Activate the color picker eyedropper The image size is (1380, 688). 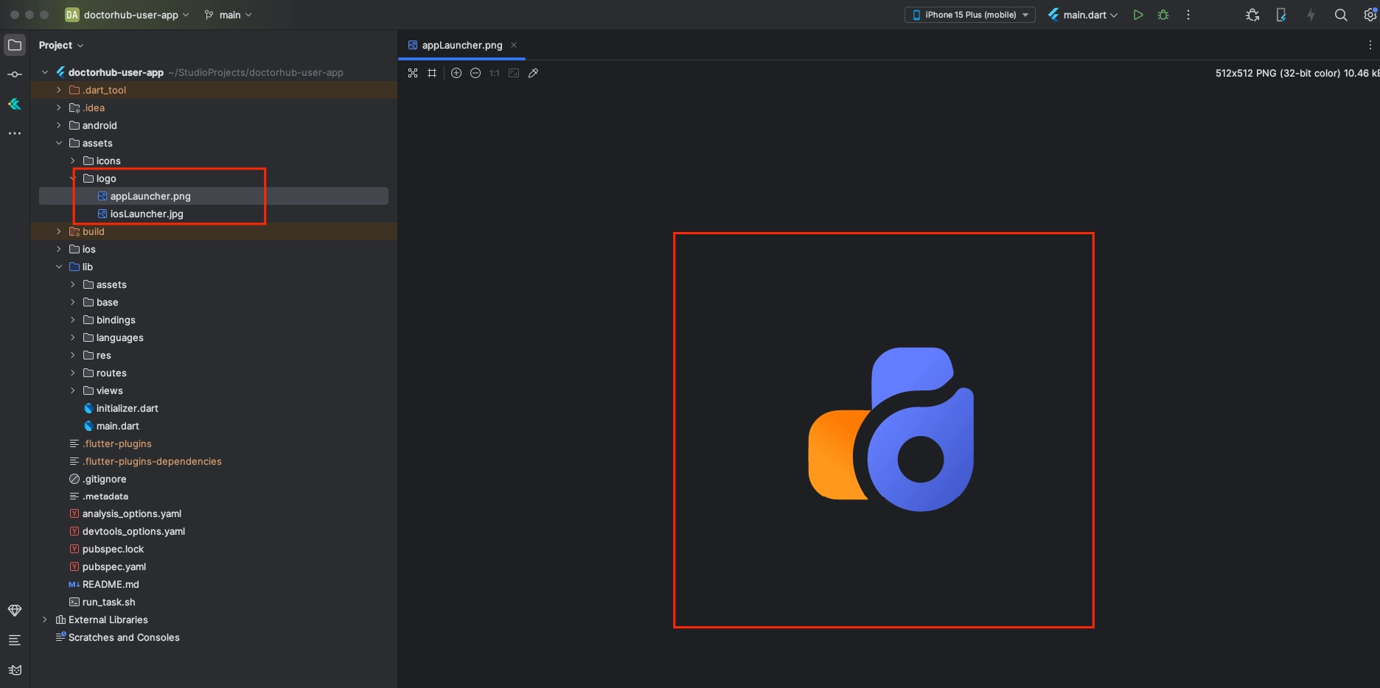[x=533, y=73]
